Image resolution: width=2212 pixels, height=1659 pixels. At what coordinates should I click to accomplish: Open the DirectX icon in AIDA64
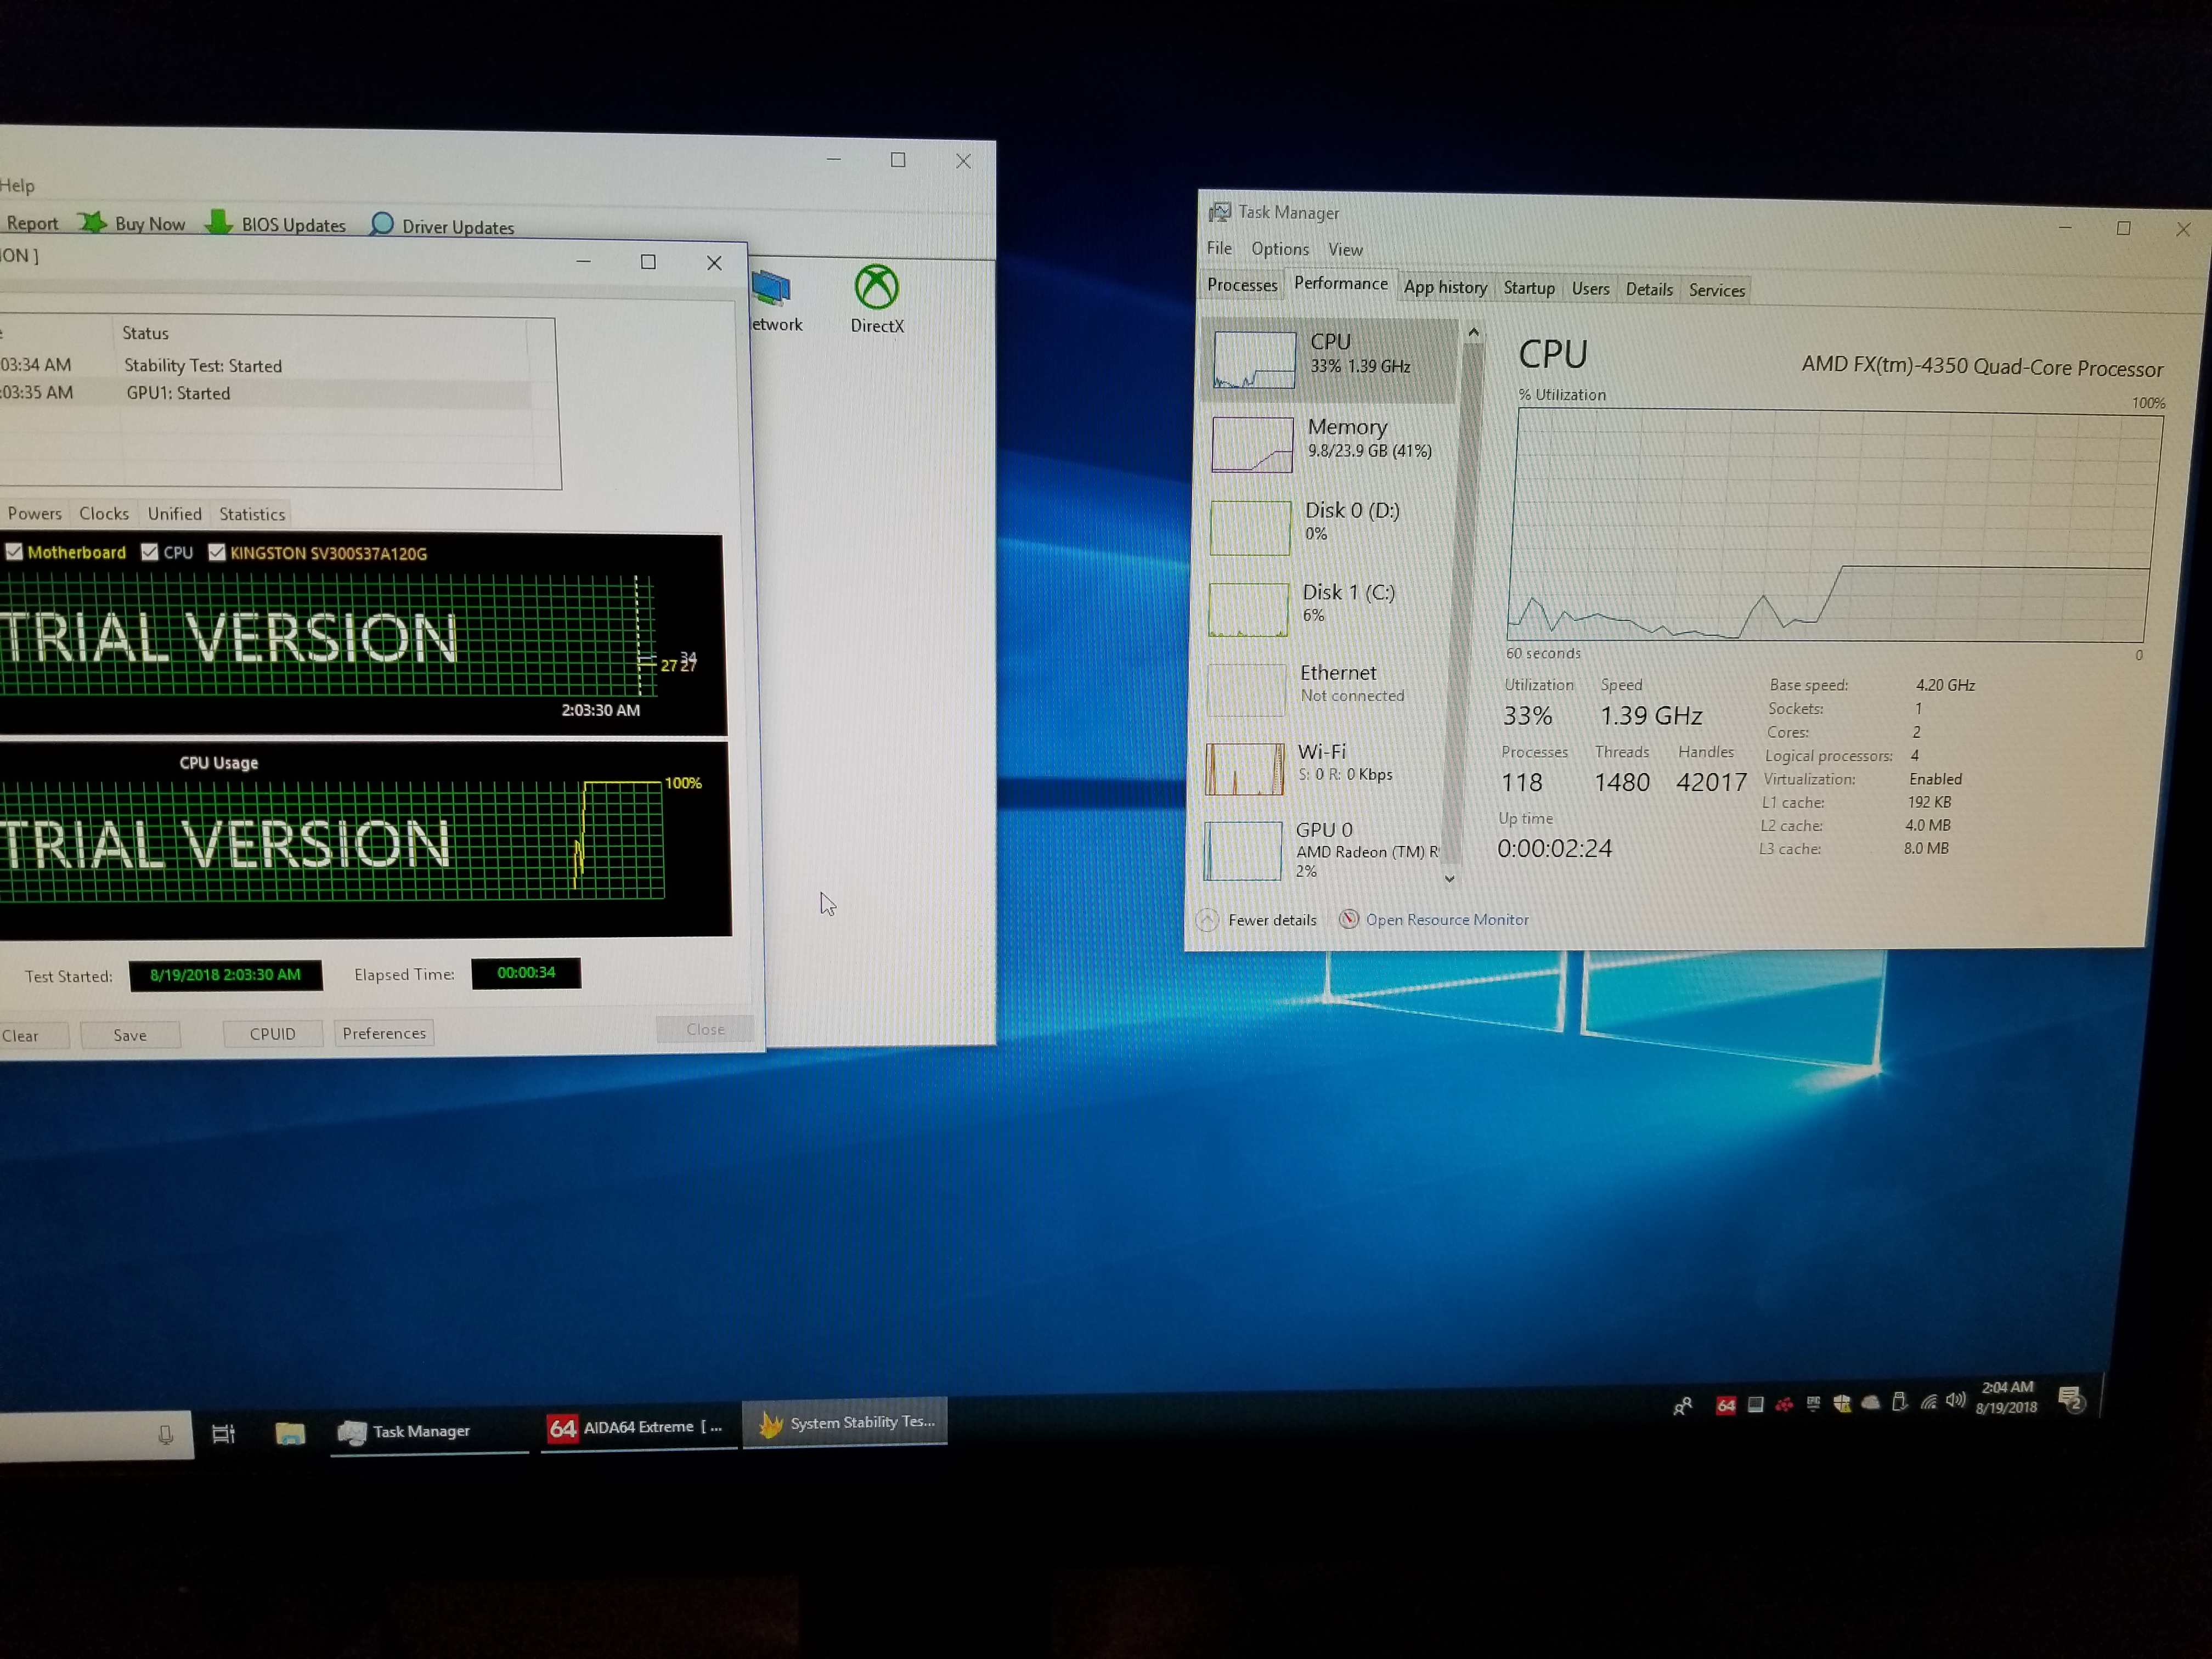tap(877, 299)
